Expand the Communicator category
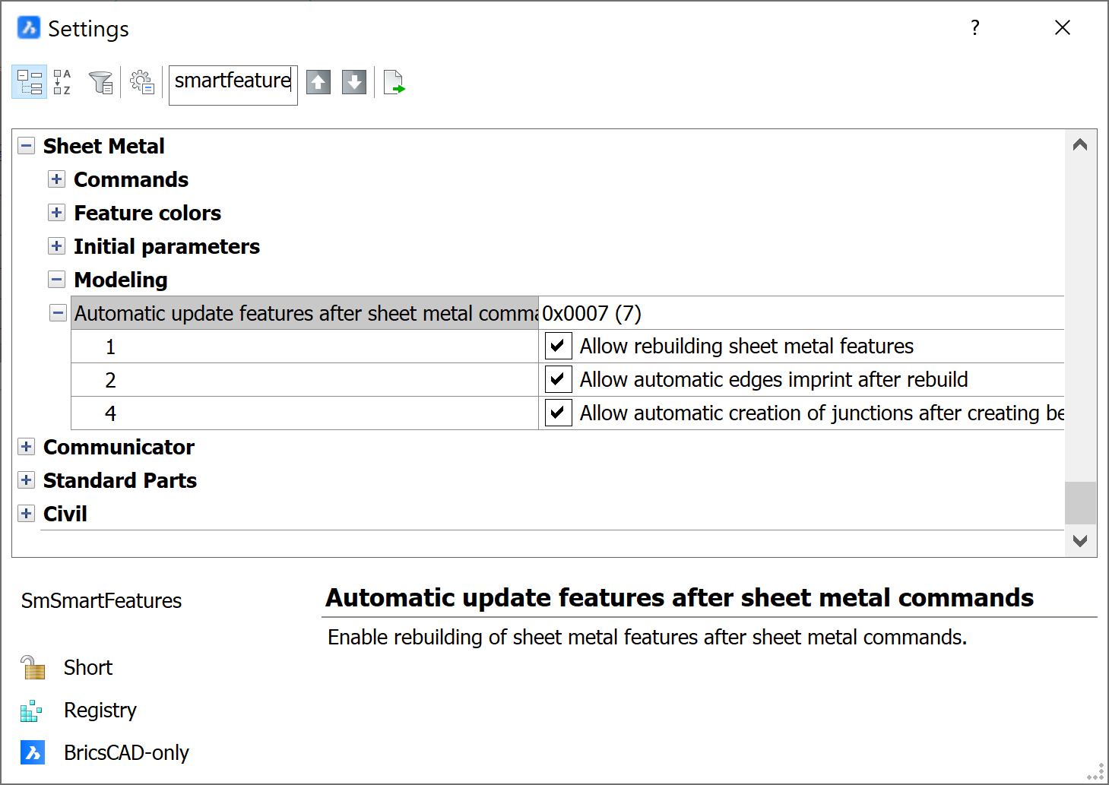The height and width of the screenshot is (785, 1109). [x=27, y=447]
